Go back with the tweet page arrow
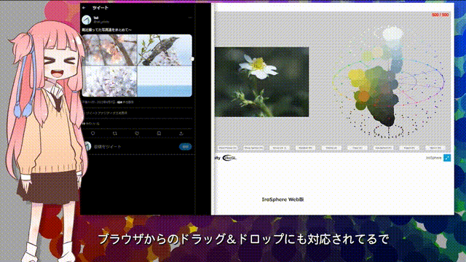The height and width of the screenshot is (262, 466). tap(84, 8)
